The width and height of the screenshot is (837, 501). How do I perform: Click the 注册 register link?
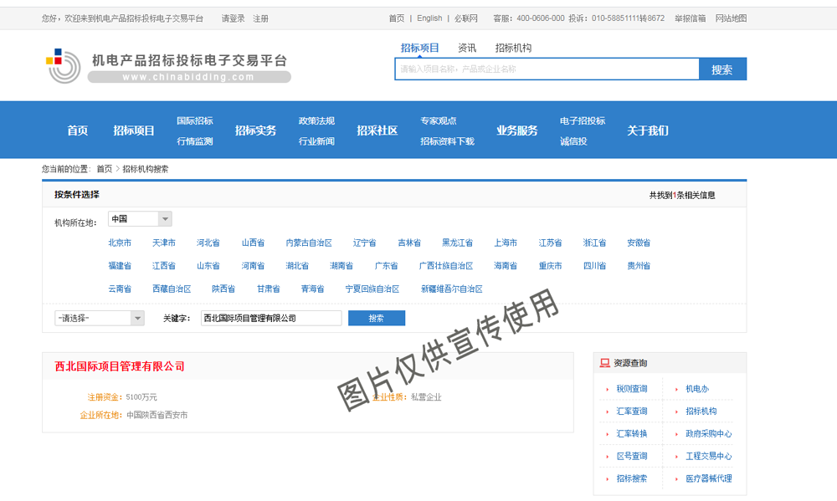pos(261,17)
